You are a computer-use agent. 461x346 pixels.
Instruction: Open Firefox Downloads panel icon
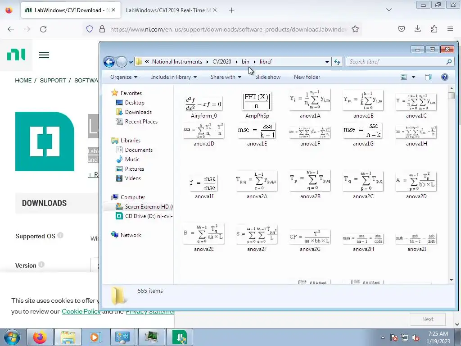(x=417, y=29)
